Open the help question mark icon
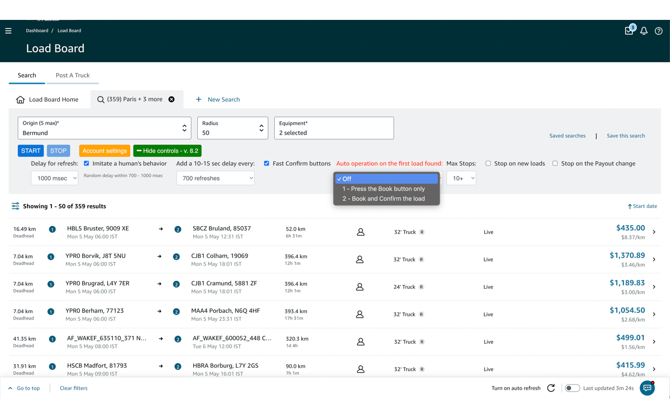 pos(658,31)
